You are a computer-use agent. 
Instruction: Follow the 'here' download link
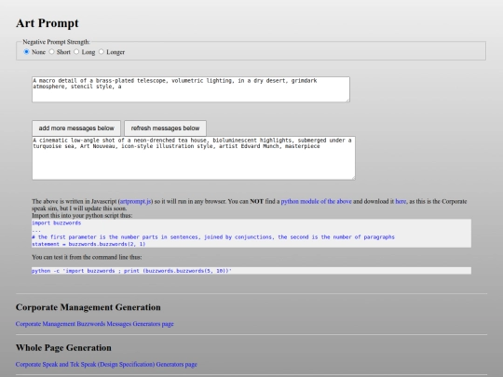point(401,201)
